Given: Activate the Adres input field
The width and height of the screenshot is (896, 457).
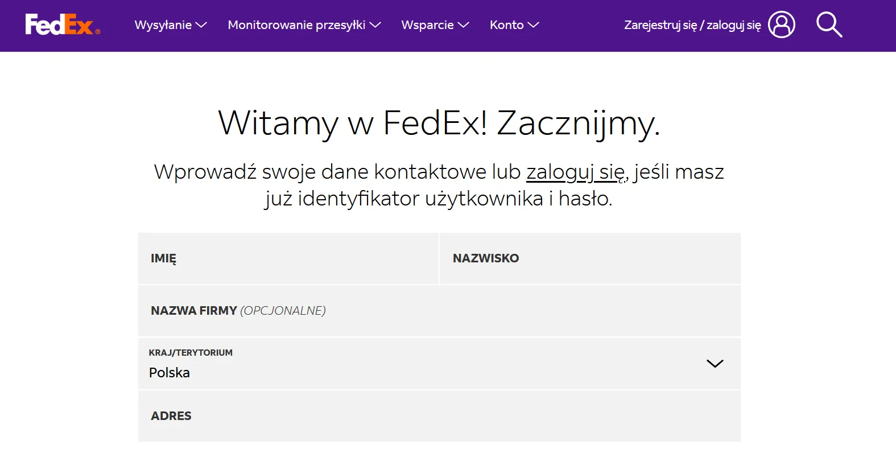Looking at the screenshot, I should coord(439,416).
